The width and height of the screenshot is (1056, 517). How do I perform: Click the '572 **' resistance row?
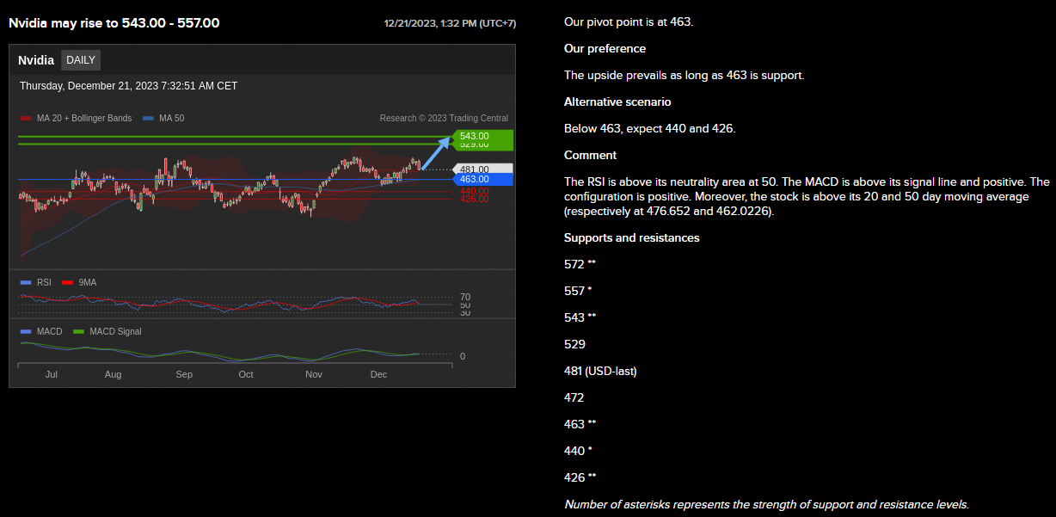click(580, 264)
